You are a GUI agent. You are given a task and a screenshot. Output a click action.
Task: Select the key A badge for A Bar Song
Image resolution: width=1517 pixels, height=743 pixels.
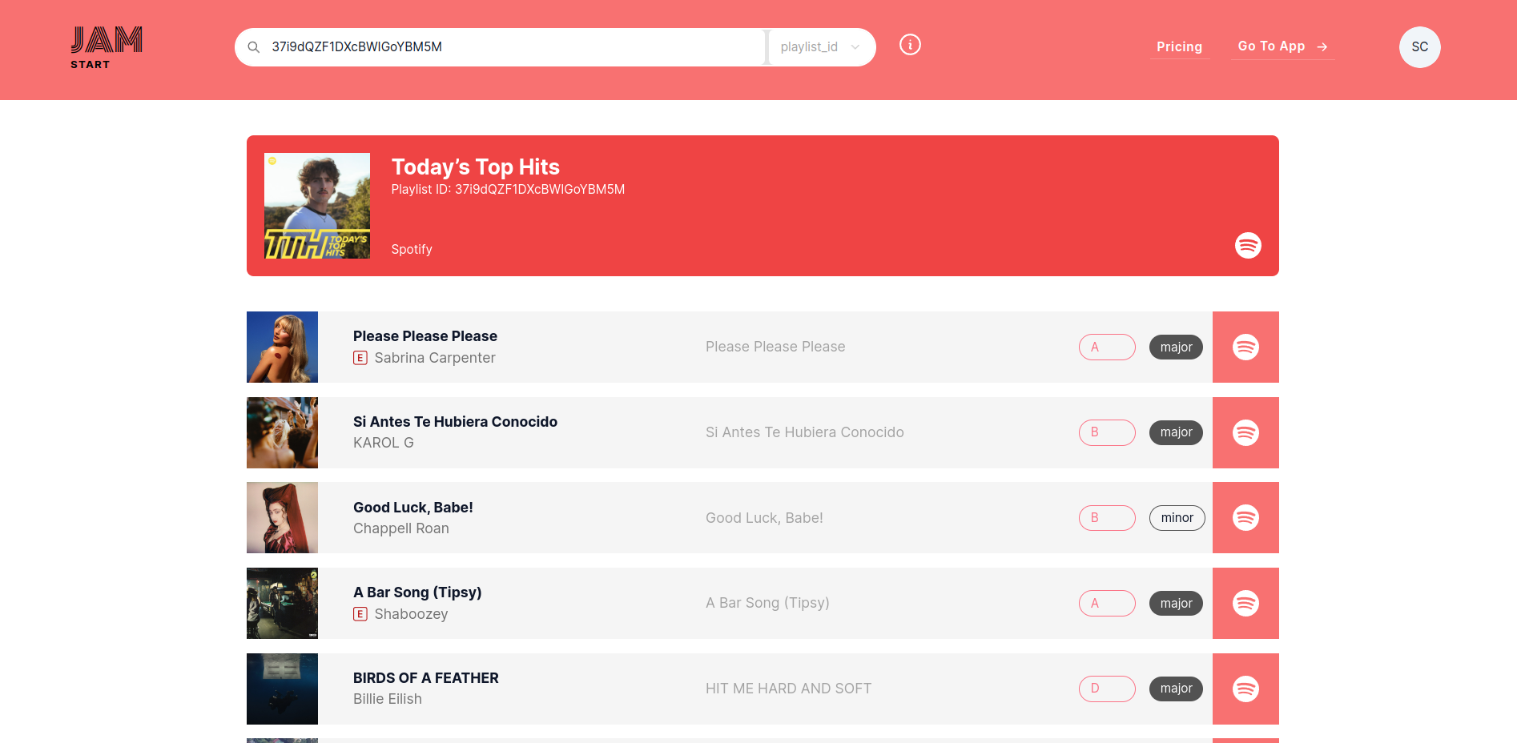click(1106, 604)
